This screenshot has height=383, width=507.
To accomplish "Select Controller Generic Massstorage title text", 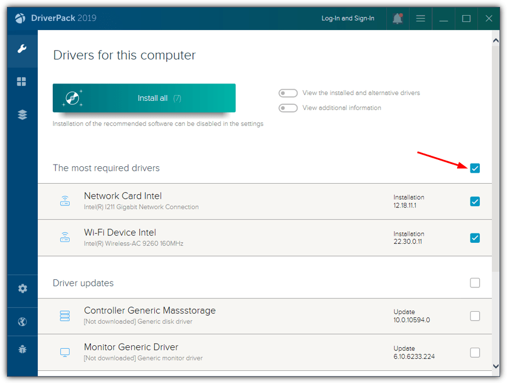I will click(x=150, y=311).
